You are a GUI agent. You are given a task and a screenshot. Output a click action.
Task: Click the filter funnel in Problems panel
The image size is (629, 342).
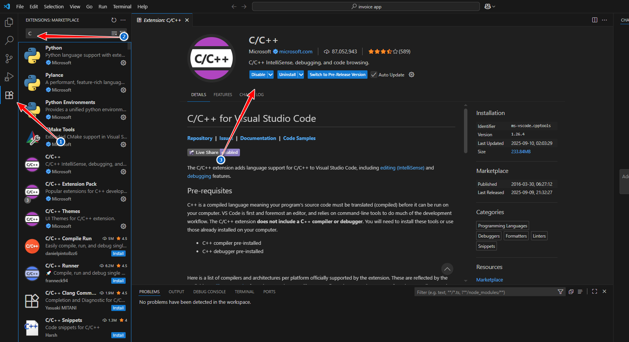tap(560, 292)
